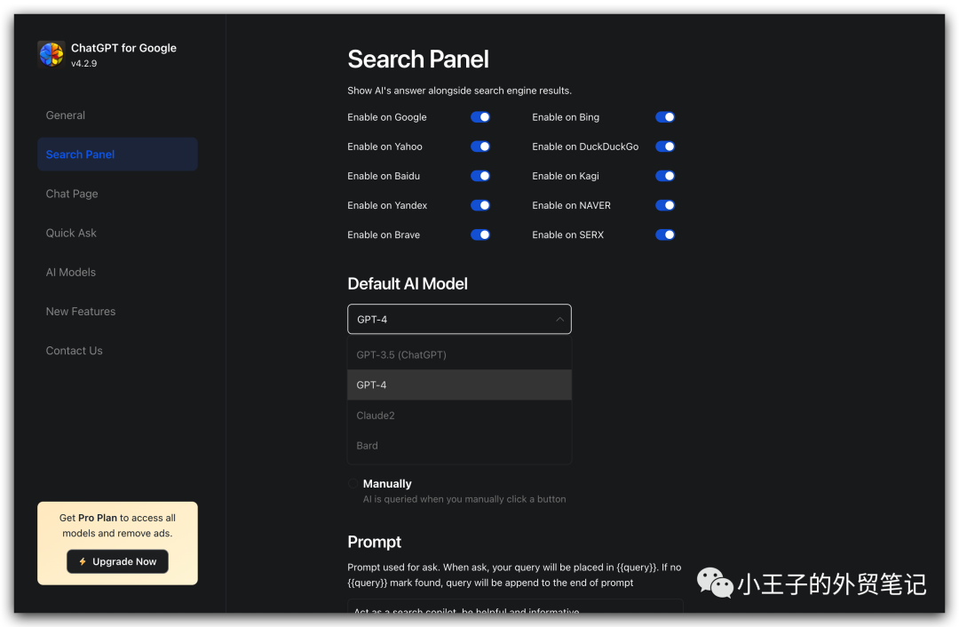
Task: Click the Get Pro Plan promo text
Action: click(x=117, y=526)
